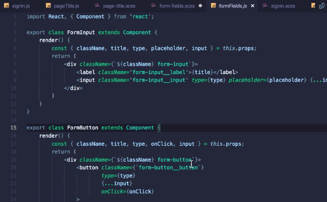Click the Sass icon on form-fields.scss tab
Image resolution: width=327 pixels, height=202 pixels.
[x=154, y=5]
